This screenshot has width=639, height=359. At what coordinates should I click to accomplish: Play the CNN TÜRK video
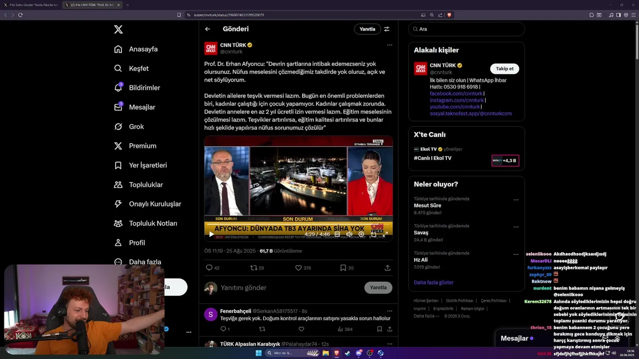(211, 234)
